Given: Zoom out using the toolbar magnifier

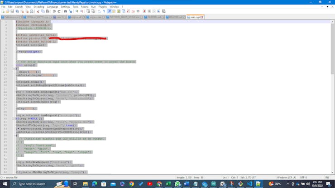Looking at the screenshot, I should (x=81, y=11).
